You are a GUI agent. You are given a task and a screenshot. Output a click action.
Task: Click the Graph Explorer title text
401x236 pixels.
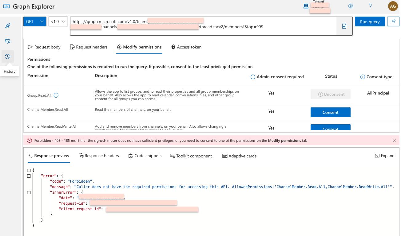click(x=34, y=6)
